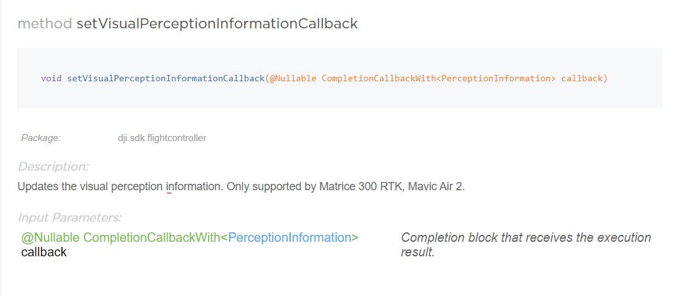Viewport: 677px width, 296px height.
Task: Click the "callback)" argument in the code signature
Action: (584, 79)
